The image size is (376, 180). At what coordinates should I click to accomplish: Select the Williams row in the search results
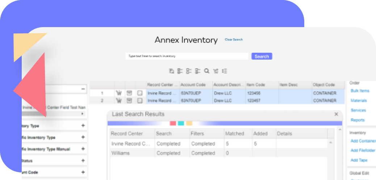pos(218,153)
